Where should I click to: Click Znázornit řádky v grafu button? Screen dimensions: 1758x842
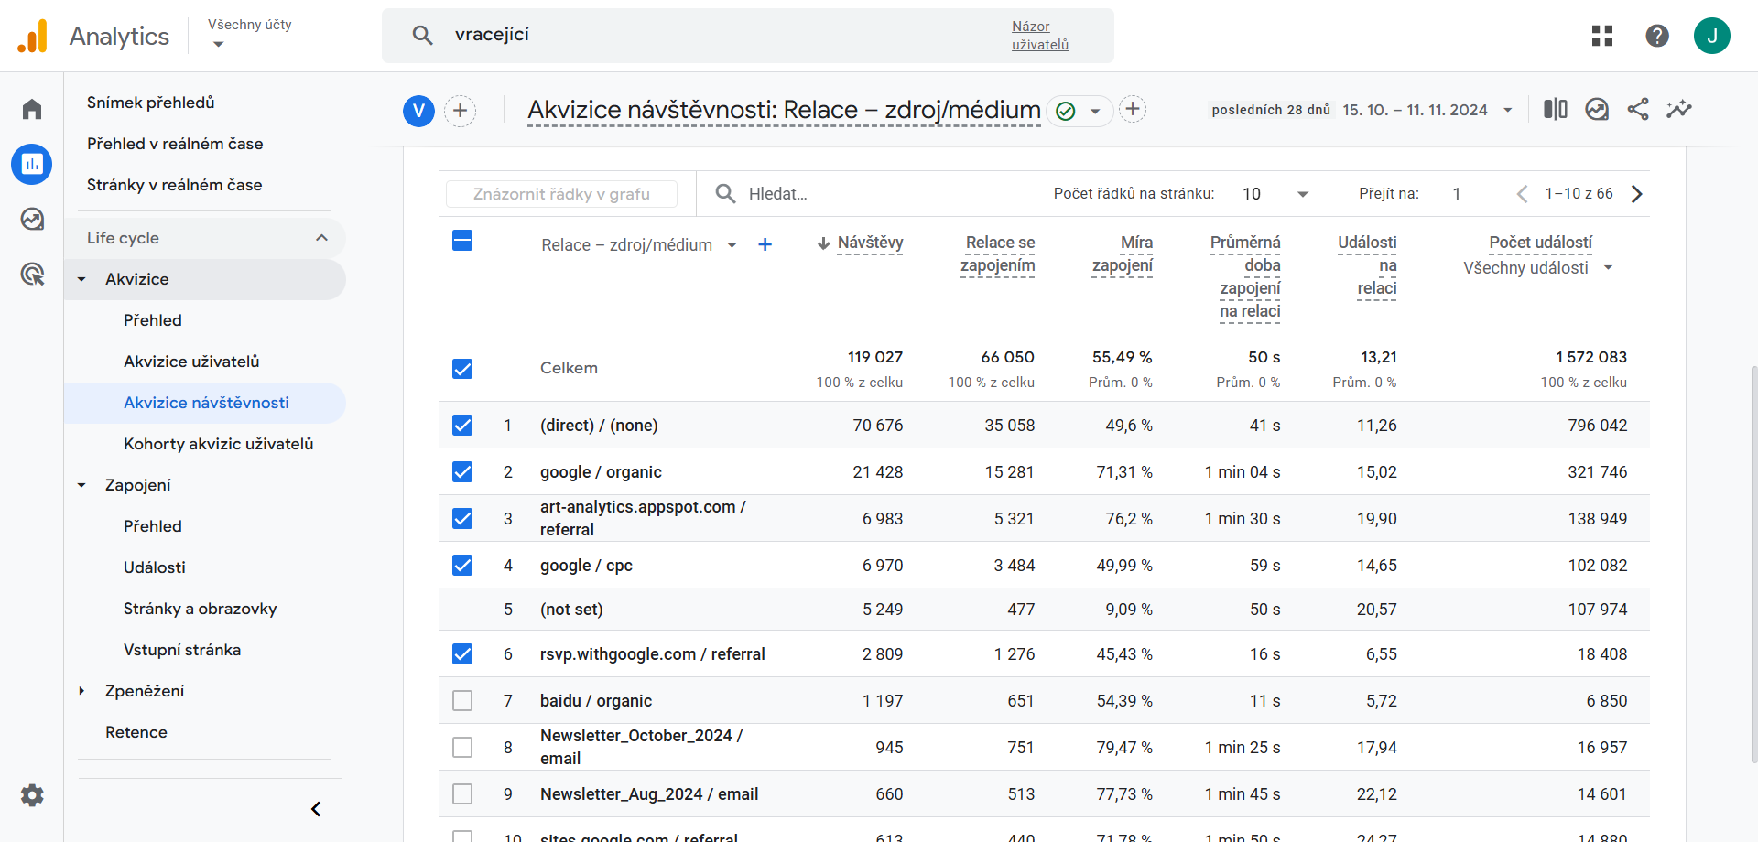coord(561,194)
